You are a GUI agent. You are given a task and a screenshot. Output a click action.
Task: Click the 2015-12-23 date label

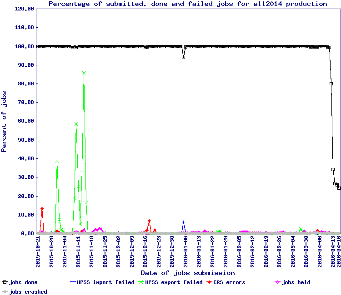pyautogui.click(x=159, y=252)
